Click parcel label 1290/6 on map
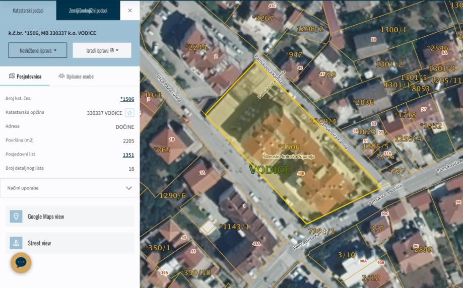 click(173, 196)
